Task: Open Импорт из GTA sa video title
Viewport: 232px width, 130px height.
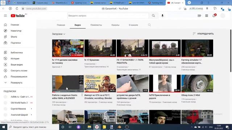Action: click(x=98, y=97)
